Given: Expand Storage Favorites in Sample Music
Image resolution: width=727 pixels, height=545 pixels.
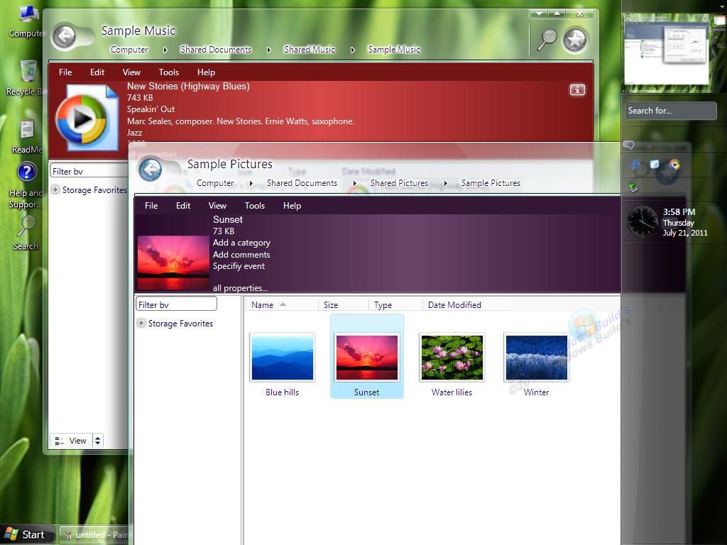Looking at the screenshot, I should point(55,189).
